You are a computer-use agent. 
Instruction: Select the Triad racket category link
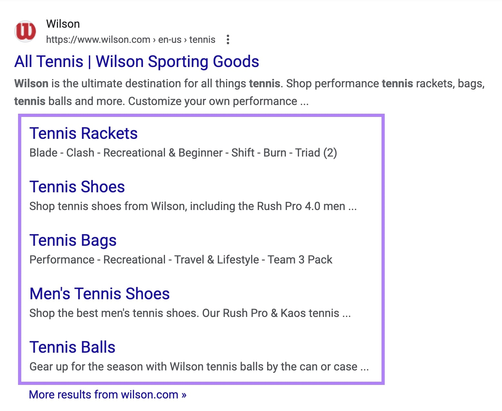point(309,153)
